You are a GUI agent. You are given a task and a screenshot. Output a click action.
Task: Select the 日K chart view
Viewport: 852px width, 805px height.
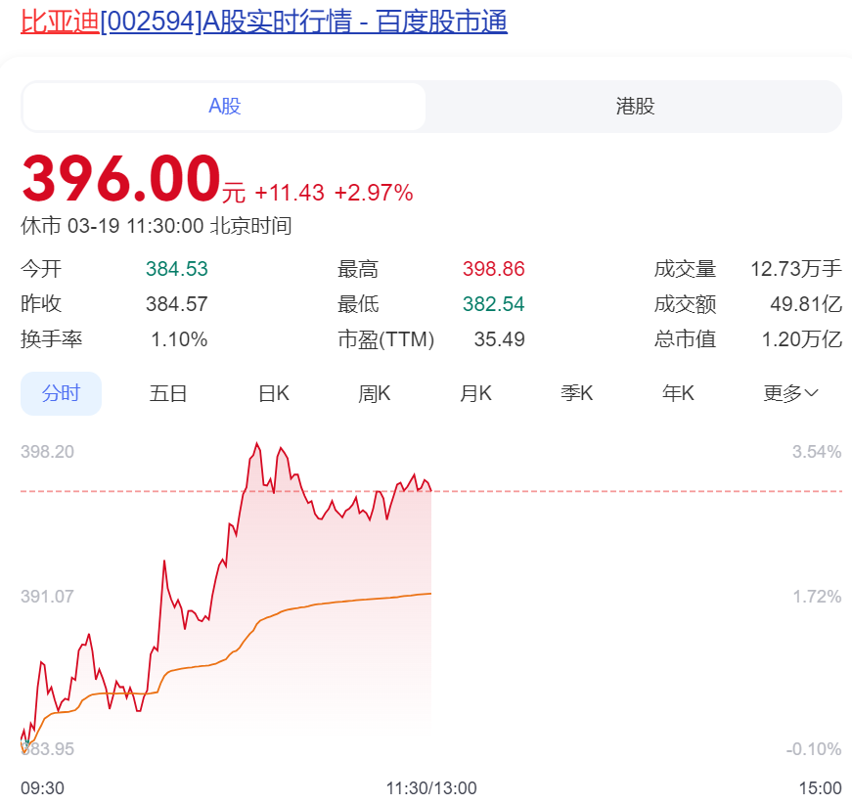point(274,394)
